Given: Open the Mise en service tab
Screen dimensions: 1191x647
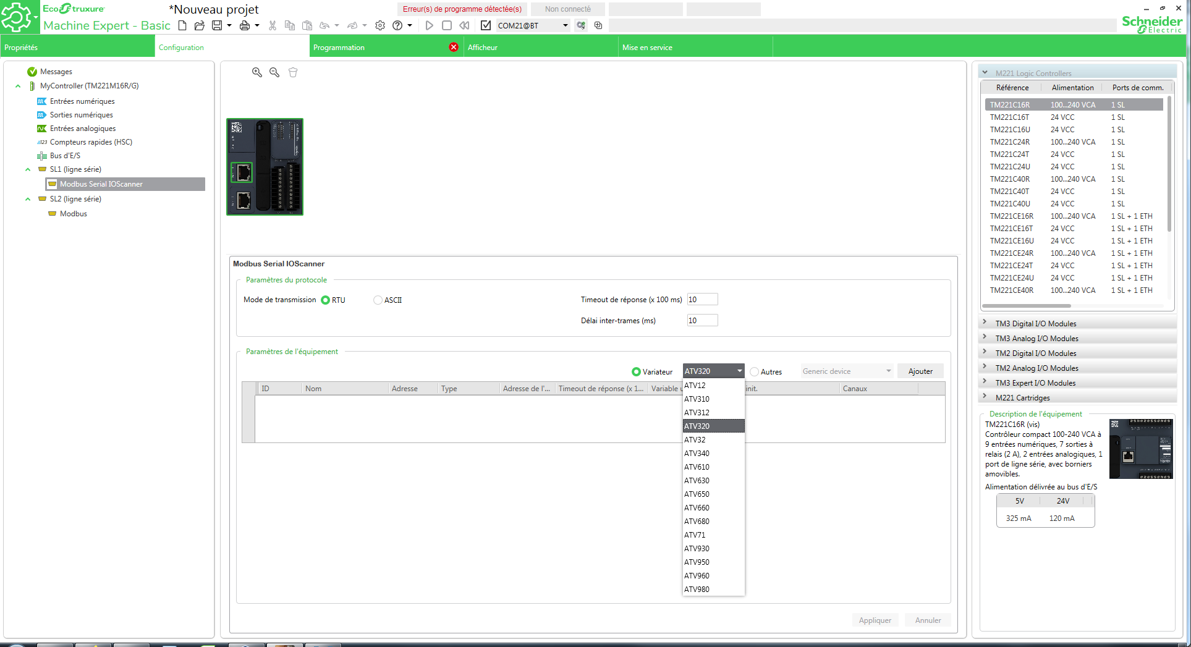Looking at the screenshot, I should (647, 48).
